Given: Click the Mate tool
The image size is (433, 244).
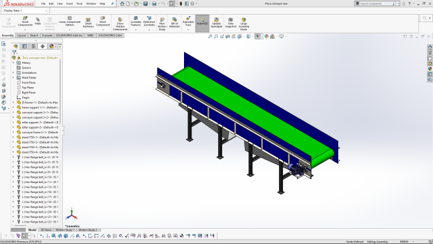Looking at the screenshot, I should pyautogui.click(x=38, y=21).
